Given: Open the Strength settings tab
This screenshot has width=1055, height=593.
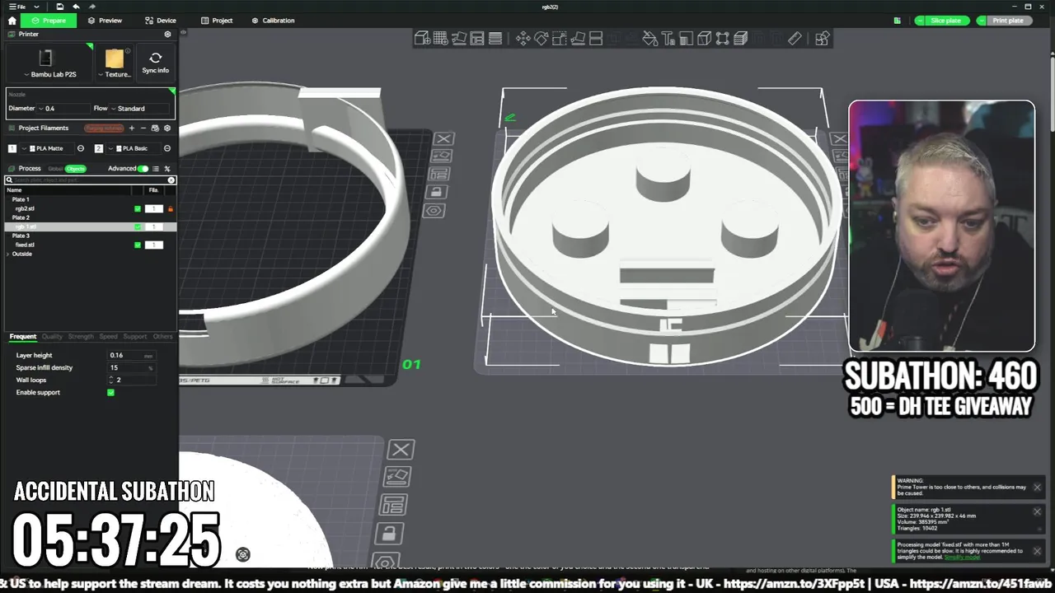Looking at the screenshot, I should (81, 336).
